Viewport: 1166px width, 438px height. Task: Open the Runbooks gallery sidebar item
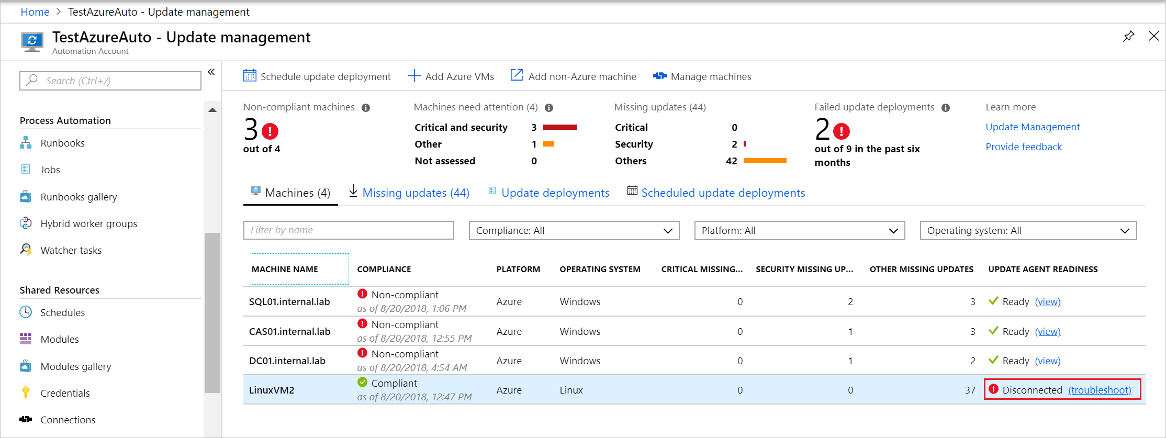click(79, 197)
